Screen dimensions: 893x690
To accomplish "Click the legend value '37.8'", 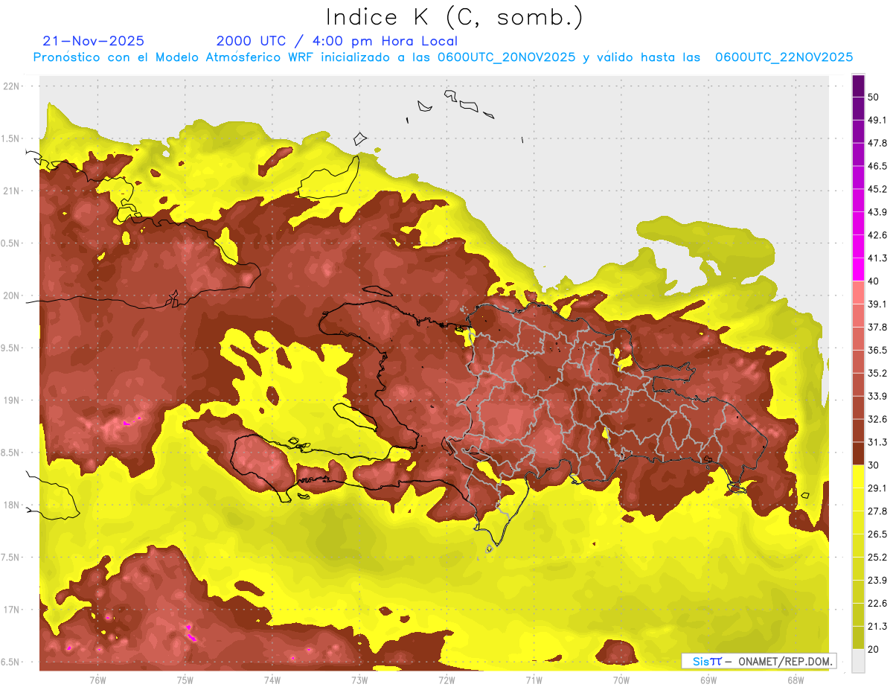I will coord(877,327).
